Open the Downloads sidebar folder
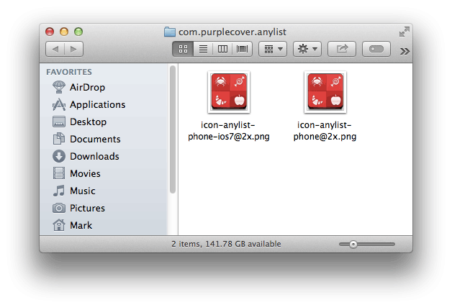The height and width of the screenshot is (305, 452). point(94,156)
